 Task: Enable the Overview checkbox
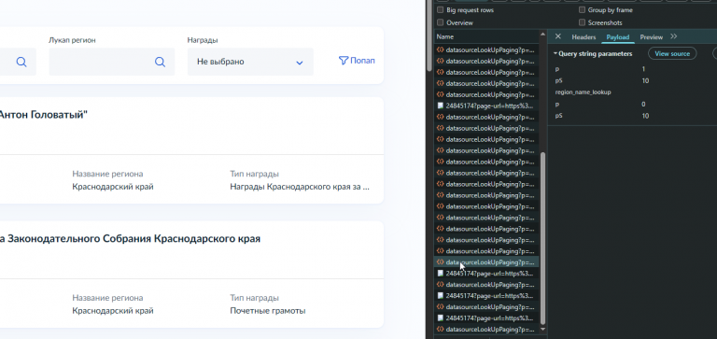[441, 22]
